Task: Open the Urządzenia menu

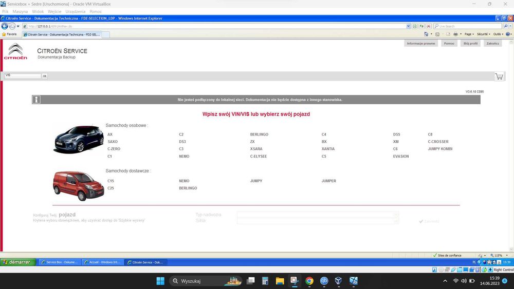Action: click(x=76, y=11)
